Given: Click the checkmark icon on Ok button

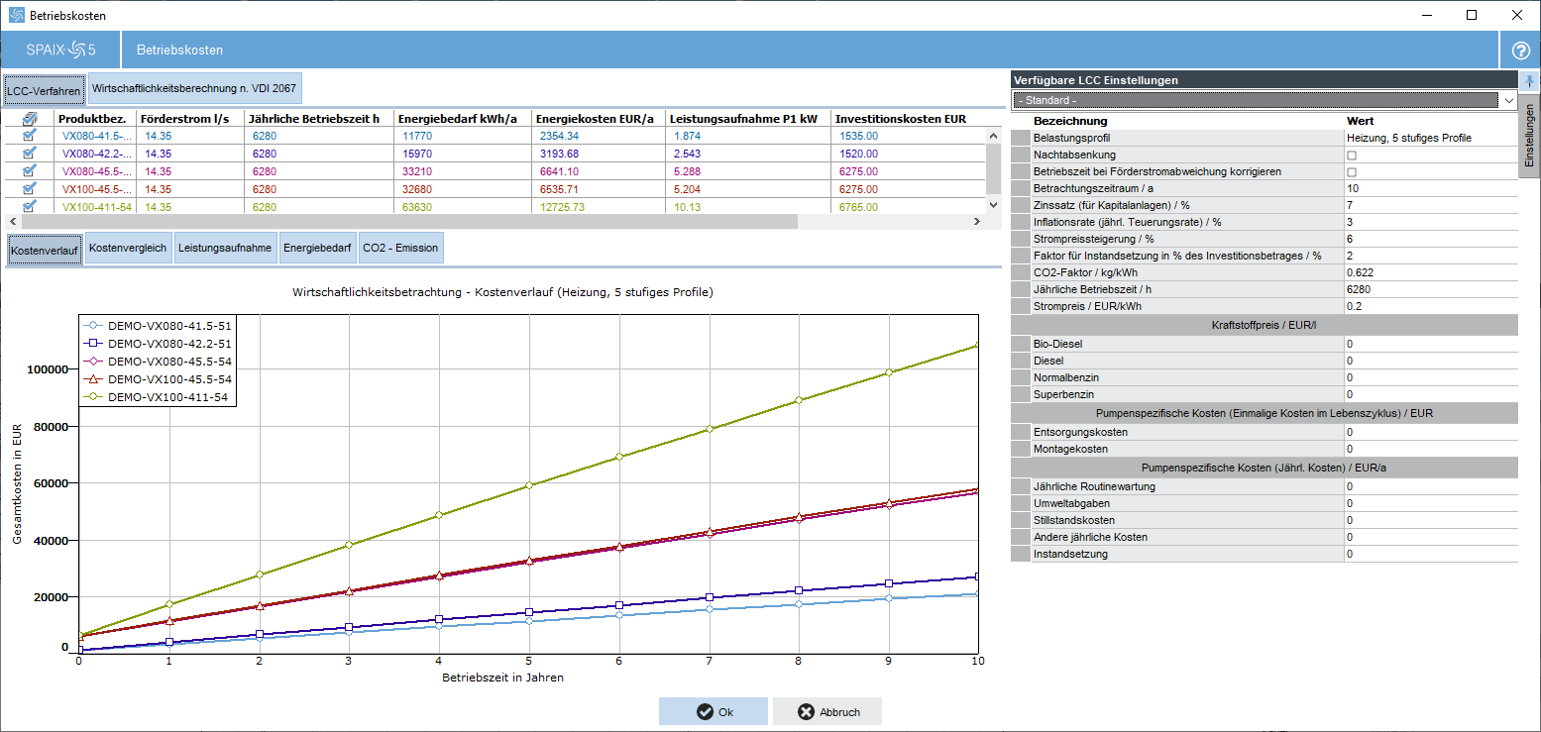Looking at the screenshot, I should pyautogui.click(x=705, y=712).
